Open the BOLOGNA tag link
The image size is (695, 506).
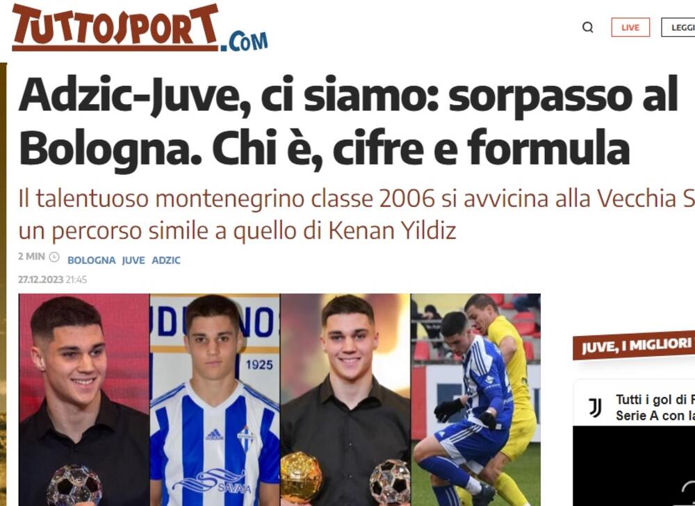tap(91, 260)
